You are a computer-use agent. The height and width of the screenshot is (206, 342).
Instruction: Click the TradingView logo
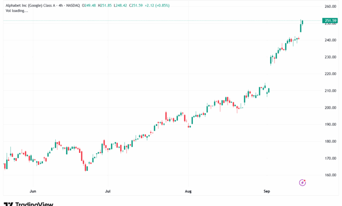pos(28,203)
